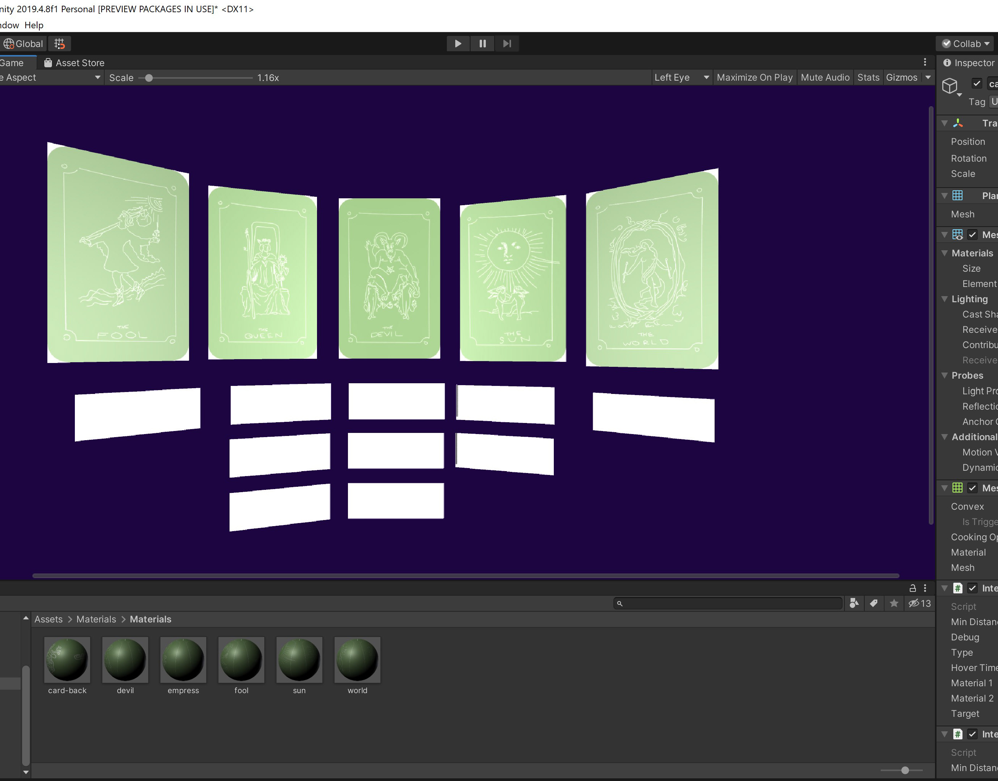Image resolution: width=998 pixels, height=781 pixels.
Task: Adjust the asset thumbnail size slider
Action: pyautogui.click(x=905, y=770)
